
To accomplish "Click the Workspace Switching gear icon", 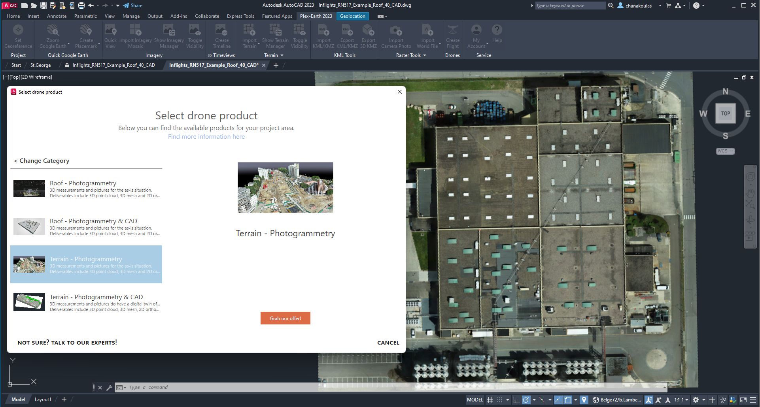I will [696, 400].
